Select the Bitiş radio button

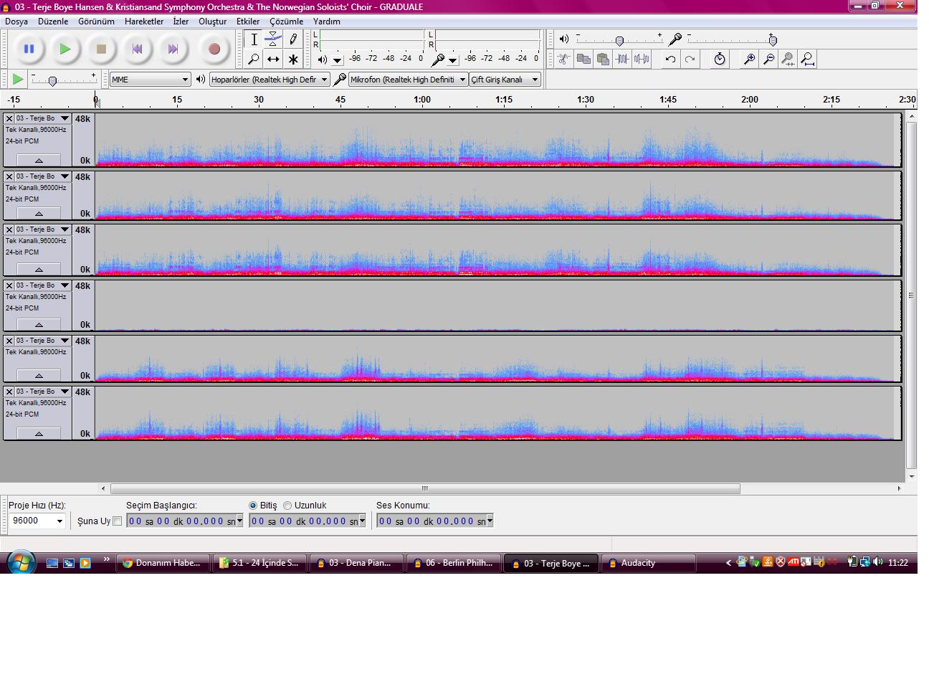[253, 506]
